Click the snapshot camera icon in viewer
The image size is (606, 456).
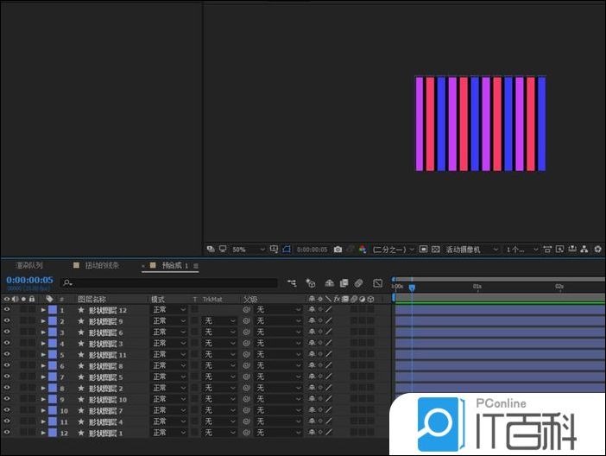[338, 250]
